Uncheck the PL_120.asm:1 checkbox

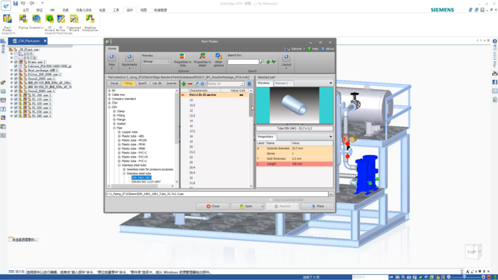coord(16,104)
